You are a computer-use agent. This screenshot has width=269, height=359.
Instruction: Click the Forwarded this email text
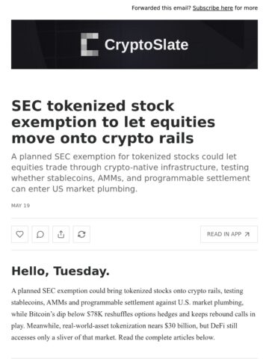(161, 8)
